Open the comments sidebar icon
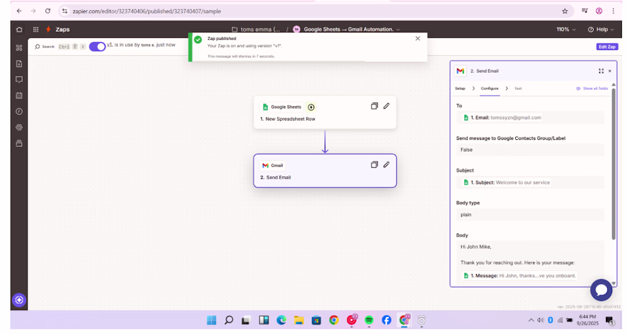The image size is (627, 334). coord(19,80)
